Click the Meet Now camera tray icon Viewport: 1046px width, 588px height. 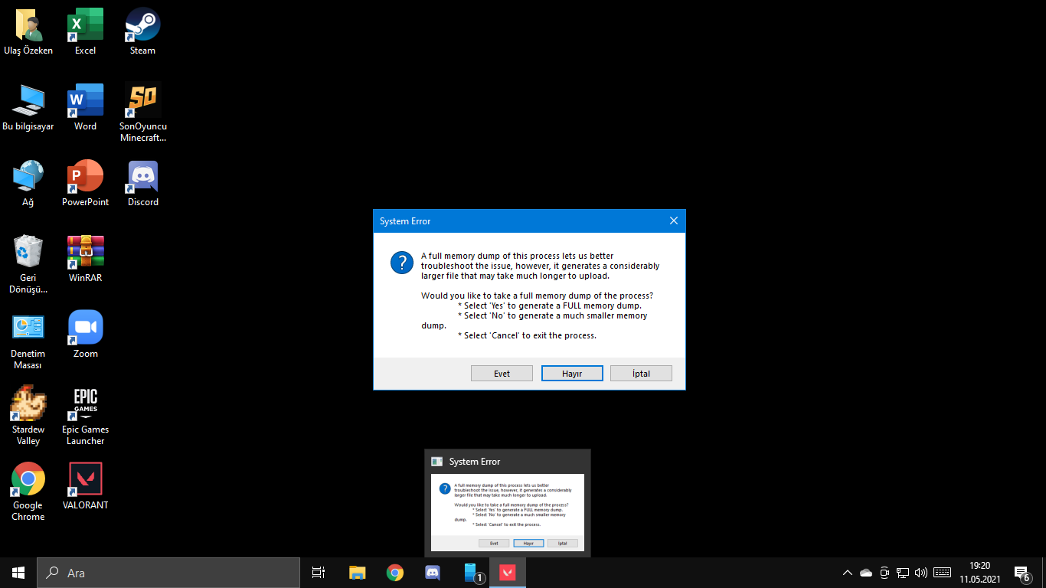click(x=884, y=573)
